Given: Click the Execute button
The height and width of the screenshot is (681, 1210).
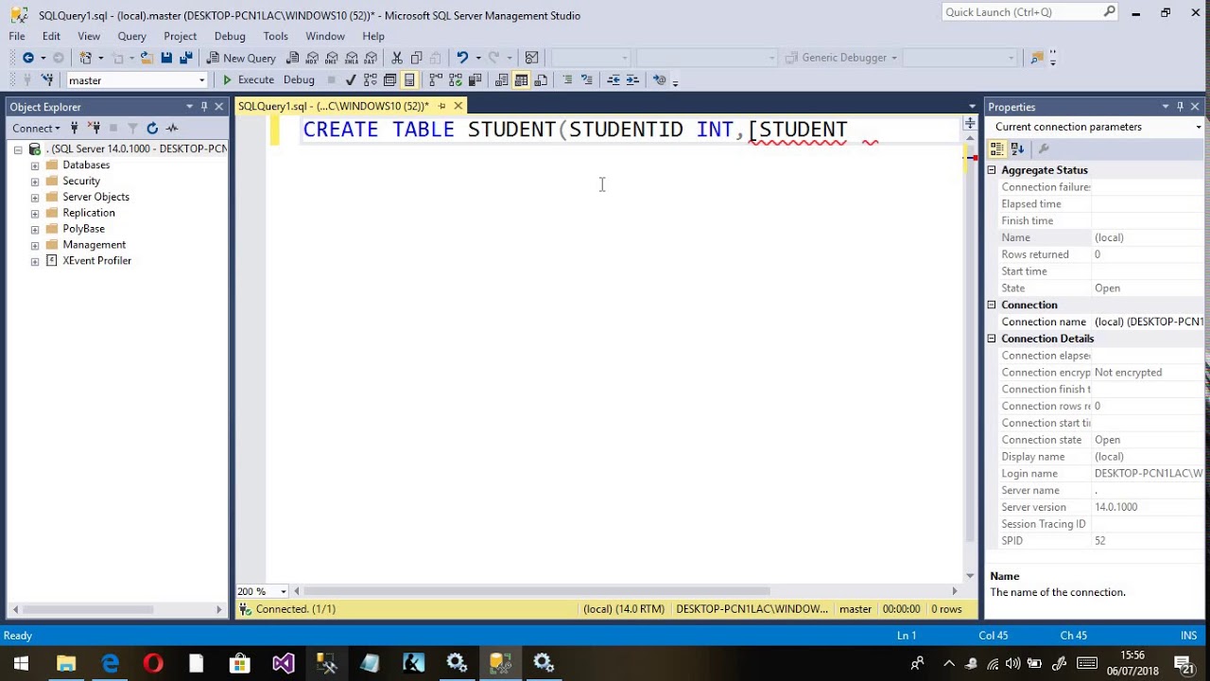Looking at the screenshot, I should coord(248,80).
